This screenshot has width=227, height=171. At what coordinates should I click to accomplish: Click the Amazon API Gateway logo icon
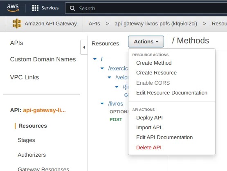pyautogui.click(x=17, y=23)
